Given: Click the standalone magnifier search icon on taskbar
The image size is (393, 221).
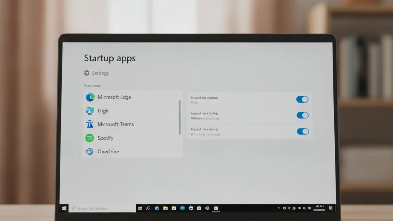Looking at the screenshot, I should (148, 208).
